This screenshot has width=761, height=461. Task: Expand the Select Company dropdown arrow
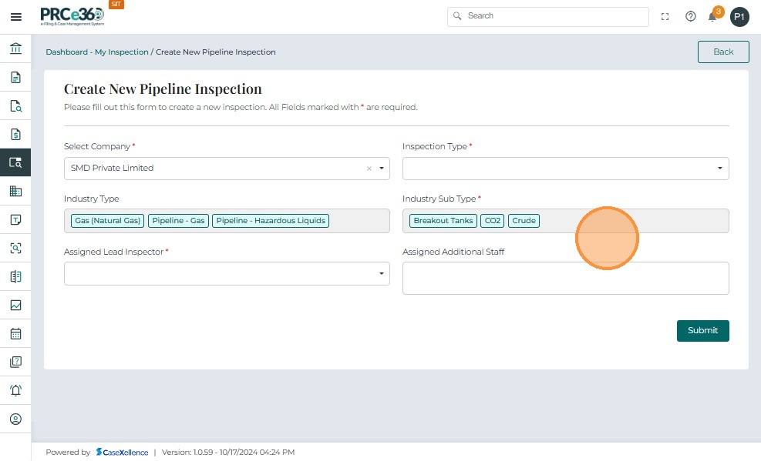click(381, 169)
